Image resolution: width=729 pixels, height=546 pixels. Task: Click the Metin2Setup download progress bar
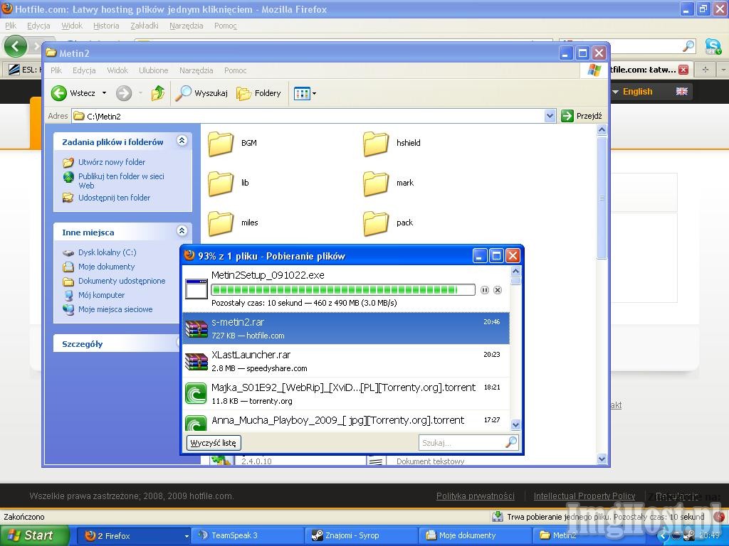(x=343, y=290)
